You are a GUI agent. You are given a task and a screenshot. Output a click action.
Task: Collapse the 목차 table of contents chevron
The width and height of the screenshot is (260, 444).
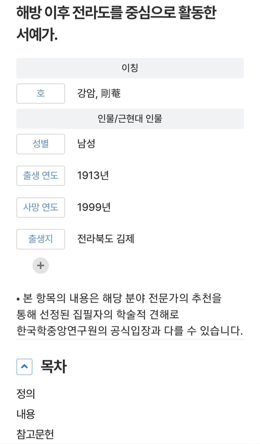coord(24,366)
